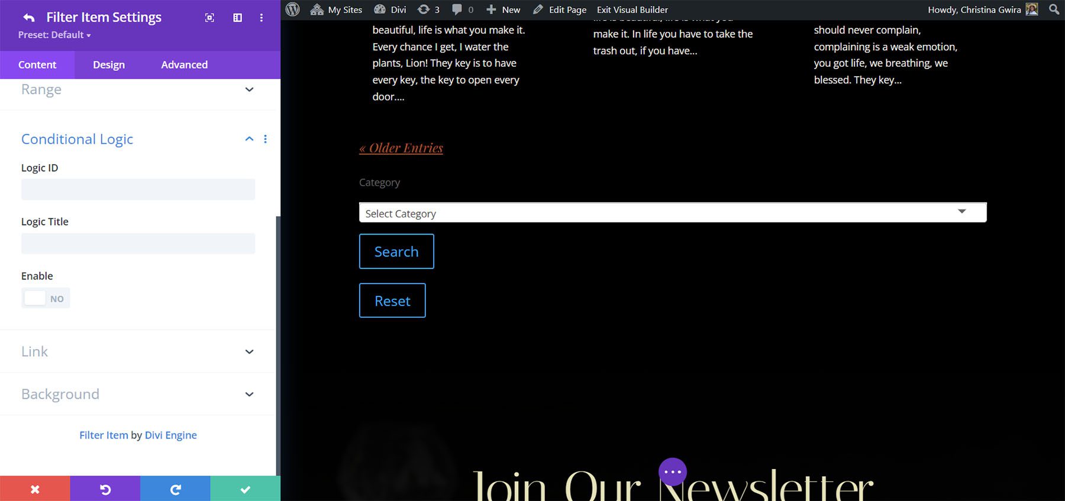Click the WordPress logo in admin bar

(x=293, y=9)
